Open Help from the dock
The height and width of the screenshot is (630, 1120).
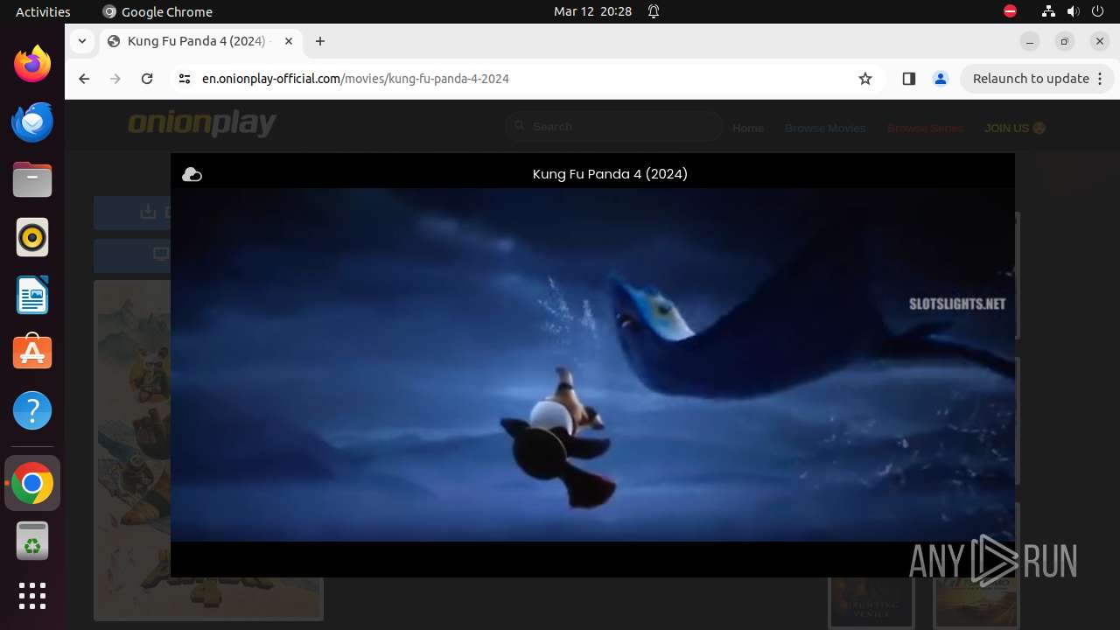tap(32, 410)
